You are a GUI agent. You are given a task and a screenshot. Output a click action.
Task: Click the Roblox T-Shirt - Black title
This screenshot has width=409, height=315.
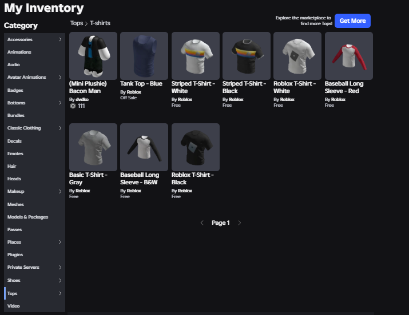[x=193, y=179]
